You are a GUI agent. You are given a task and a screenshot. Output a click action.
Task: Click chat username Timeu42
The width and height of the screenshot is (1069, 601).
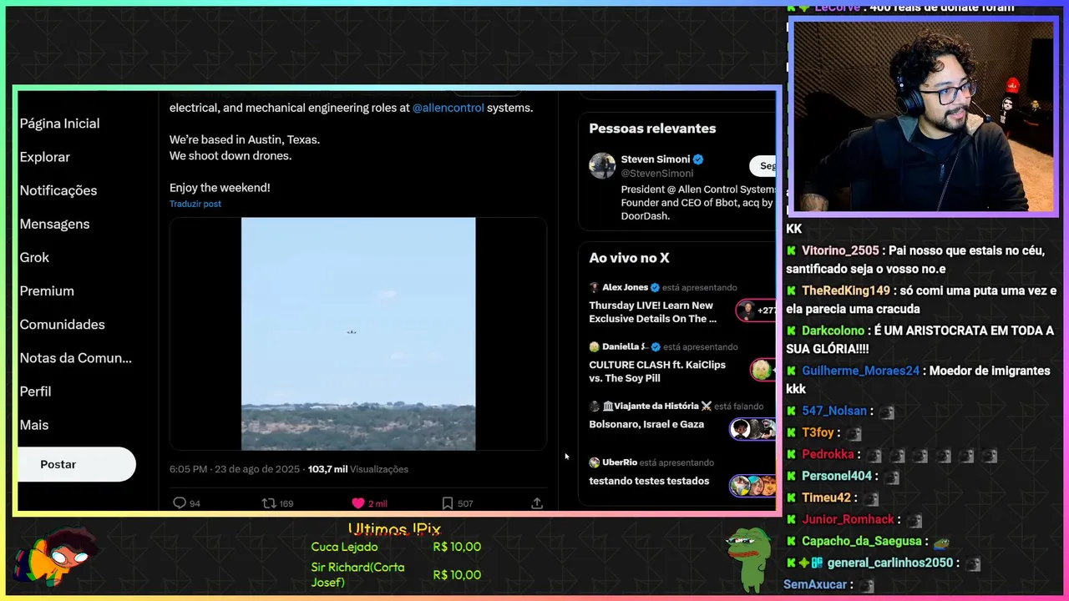coord(826,497)
